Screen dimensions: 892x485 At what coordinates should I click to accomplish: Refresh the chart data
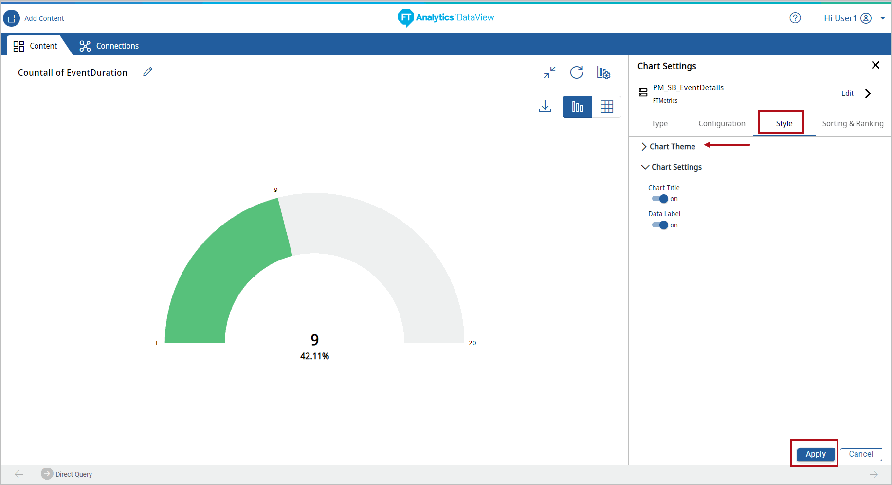coord(576,72)
